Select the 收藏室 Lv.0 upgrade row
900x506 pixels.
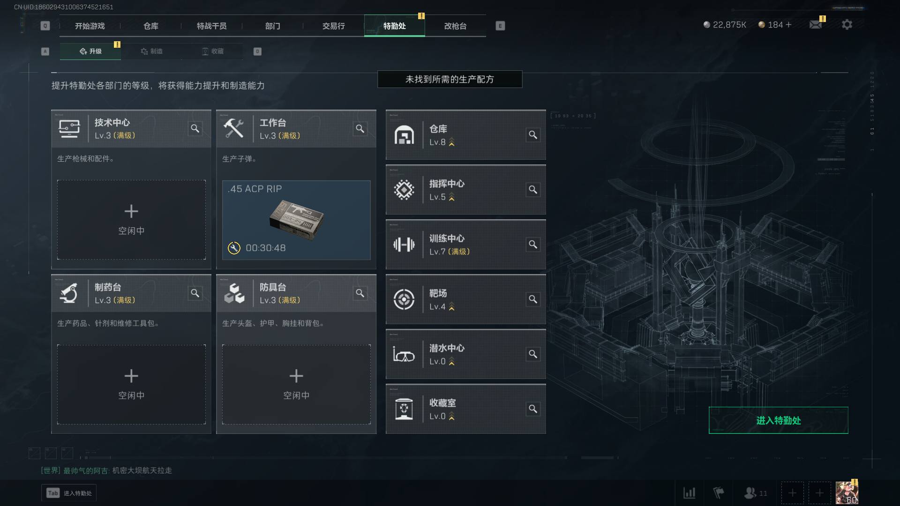(x=465, y=409)
